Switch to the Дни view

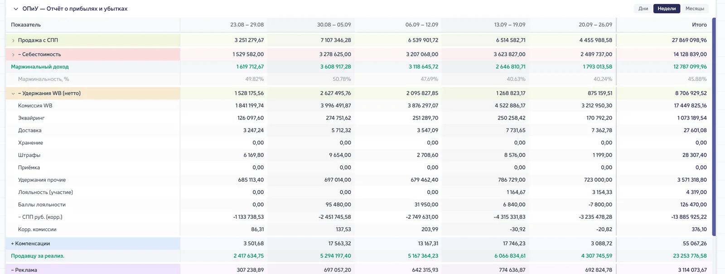tap(643, 9)
